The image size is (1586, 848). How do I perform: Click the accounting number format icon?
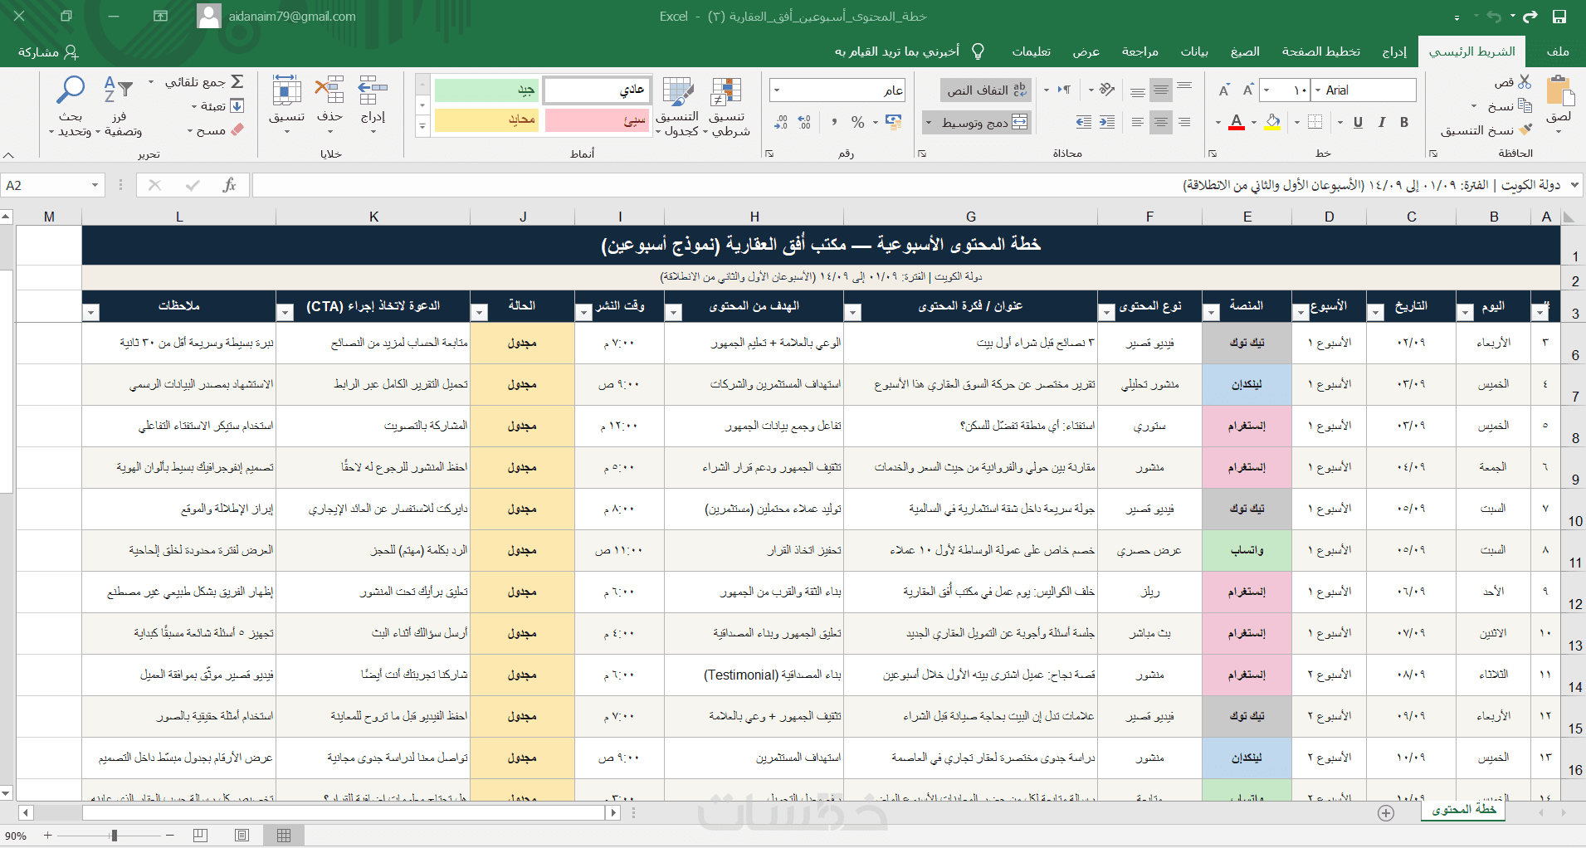point(893,122)
